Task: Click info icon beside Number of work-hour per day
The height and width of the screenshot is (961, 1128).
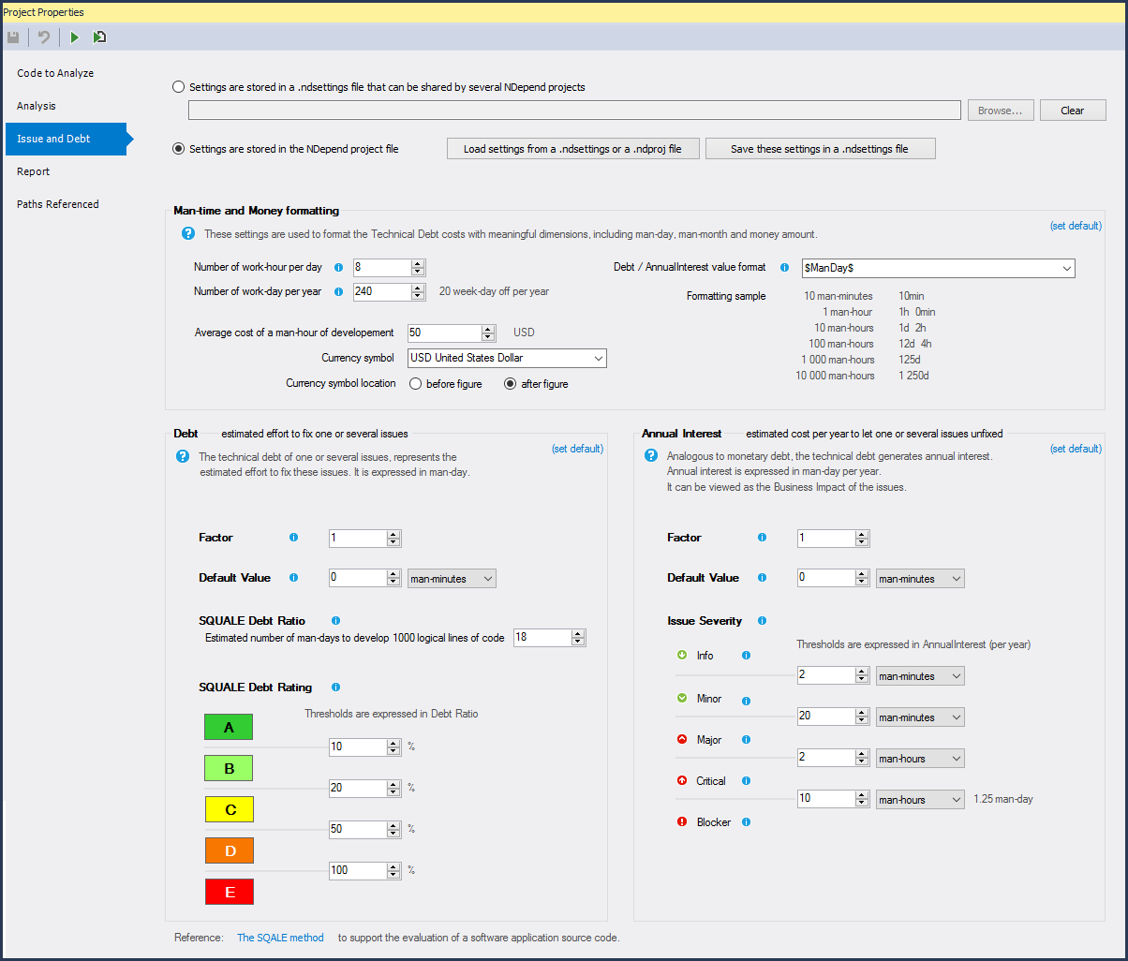Action: tap(339, 267)
